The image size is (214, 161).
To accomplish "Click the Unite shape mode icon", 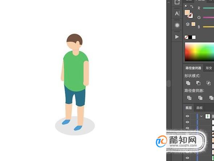I will tap(188, 83).
